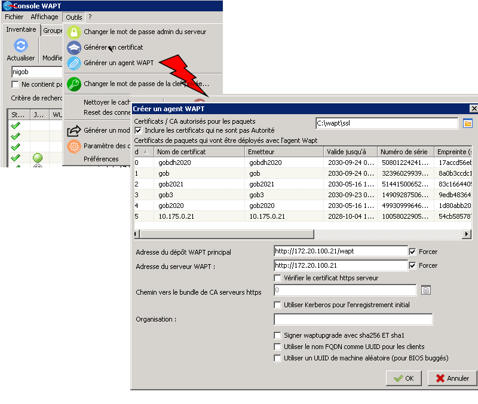Click the CA bundle file browse icon
478x404 pixels.
click(426, 290)
